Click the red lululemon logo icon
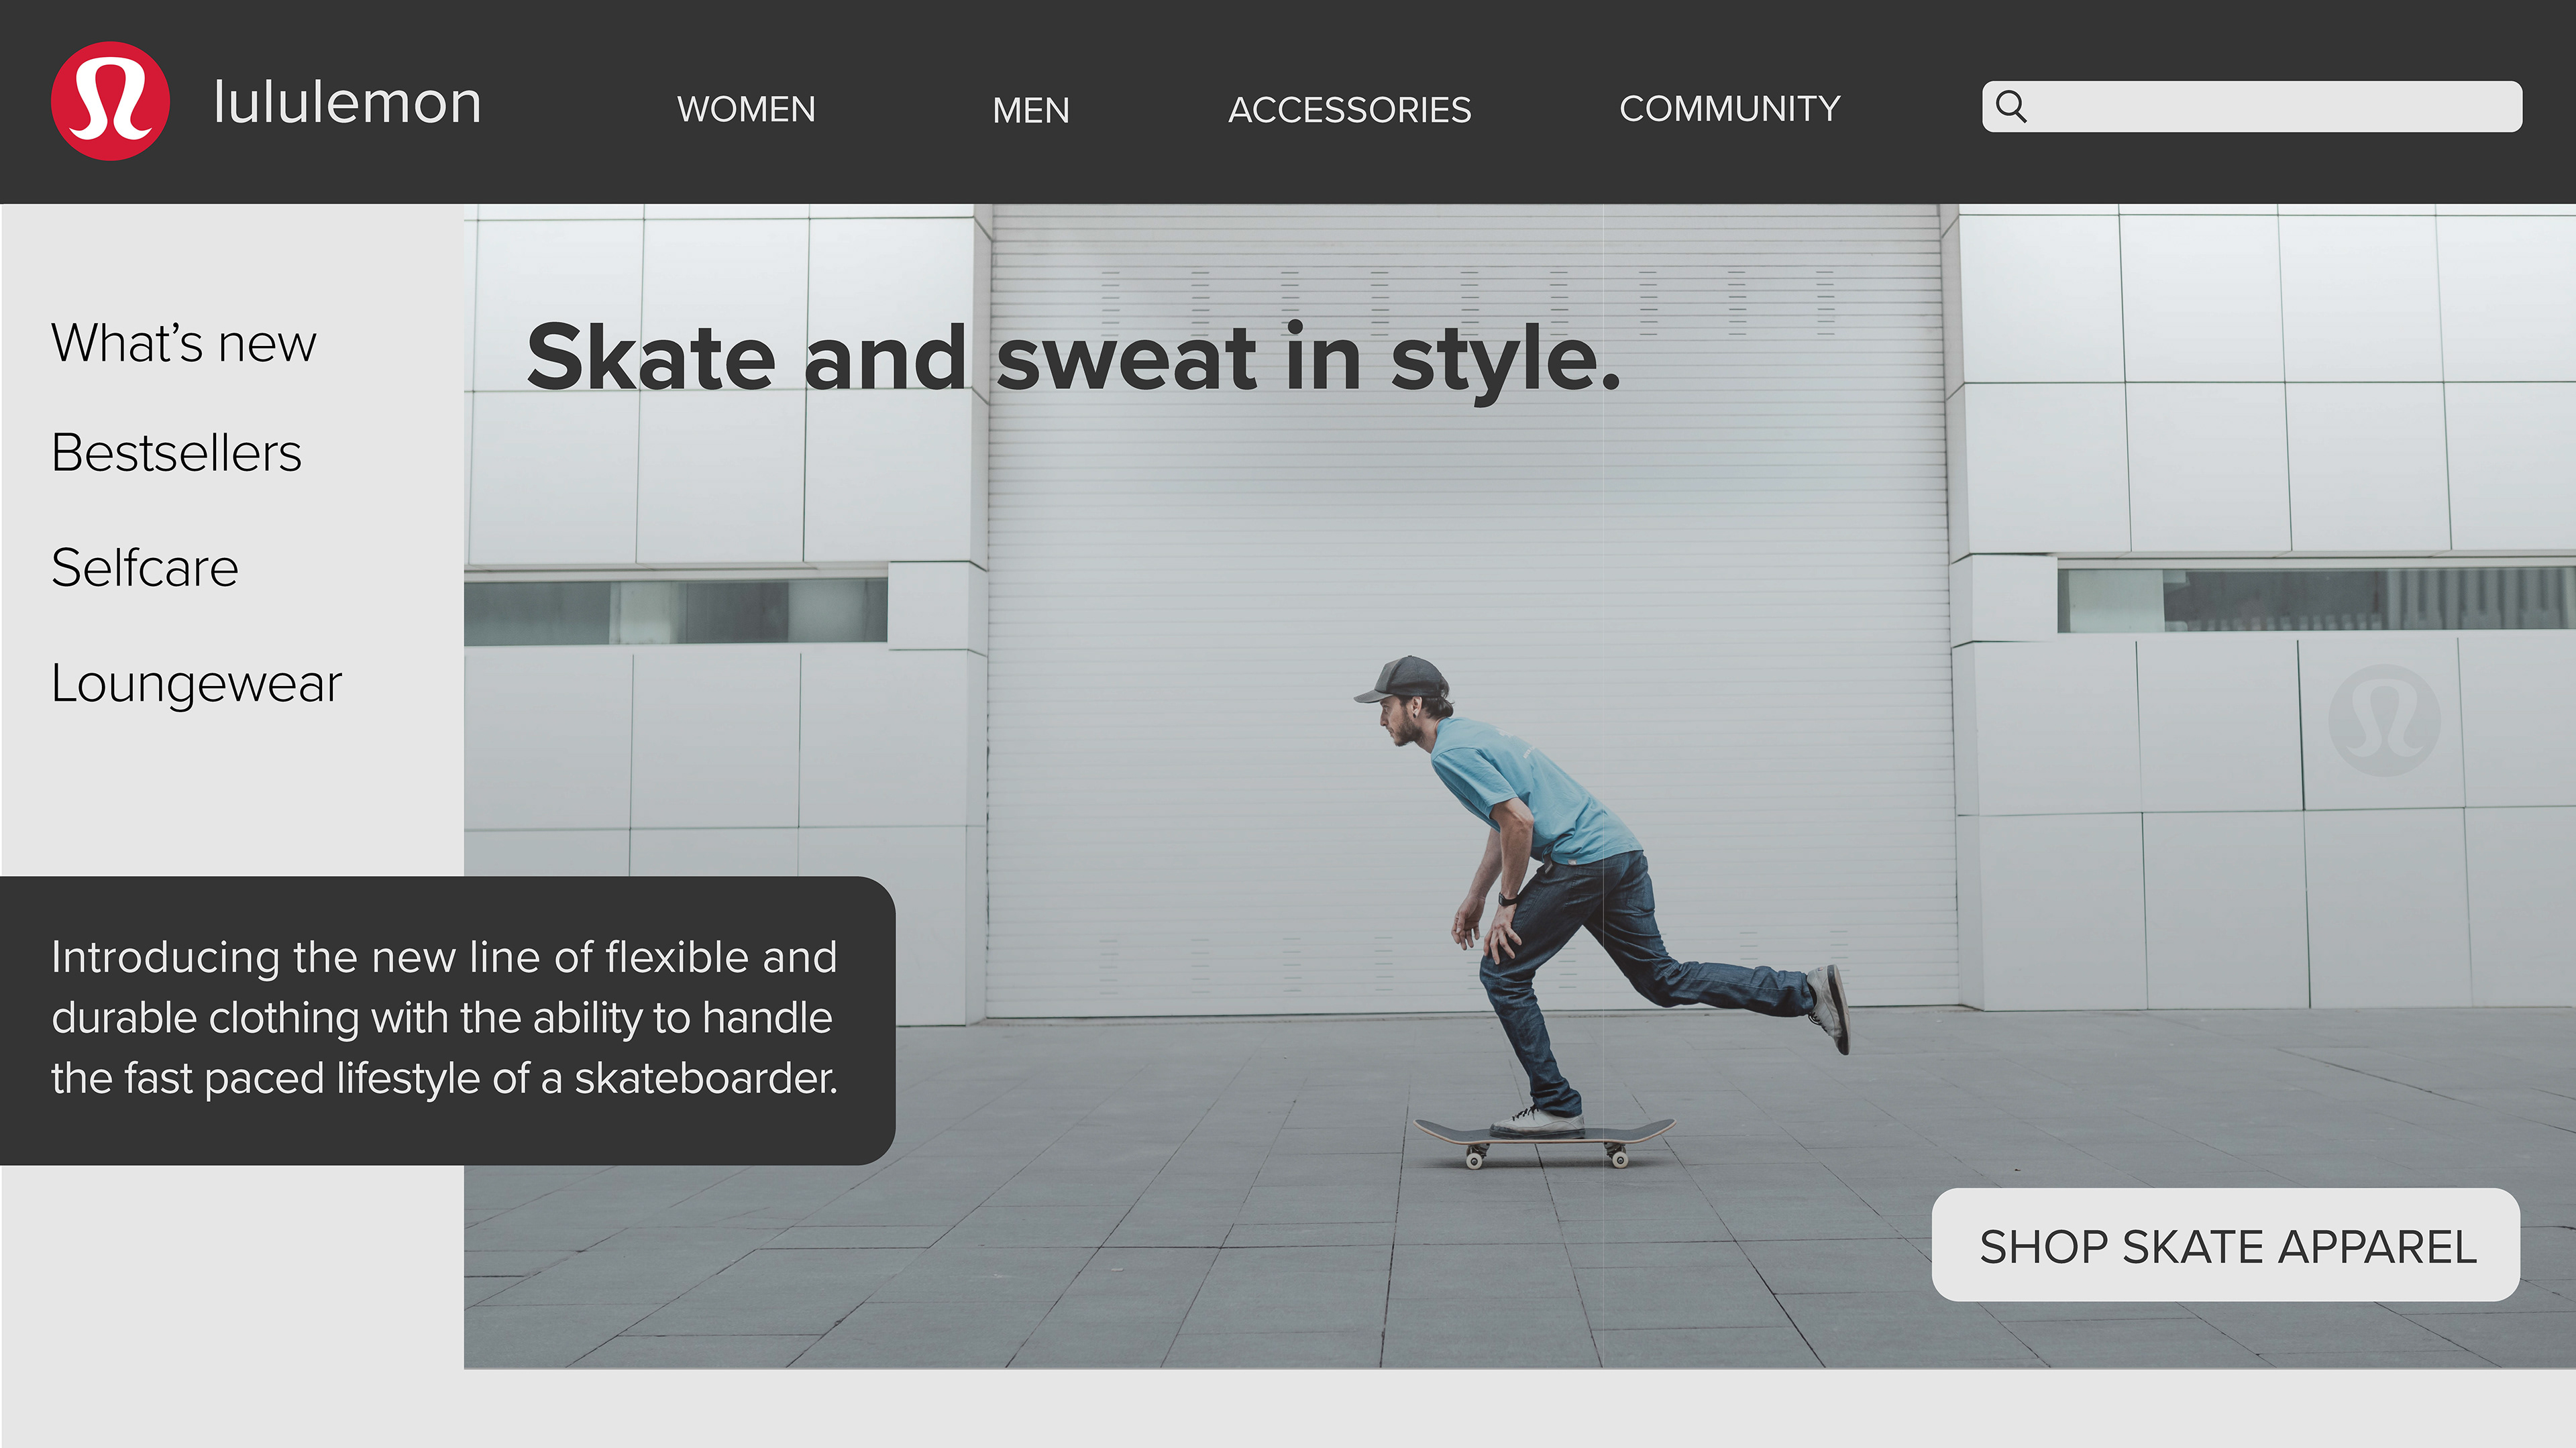The height and width of the screenshot is (1448, 2576). [110, 101]
